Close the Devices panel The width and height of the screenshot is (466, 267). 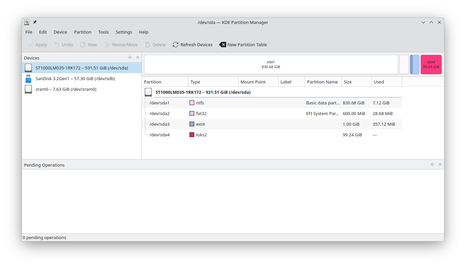coord(138,57)
